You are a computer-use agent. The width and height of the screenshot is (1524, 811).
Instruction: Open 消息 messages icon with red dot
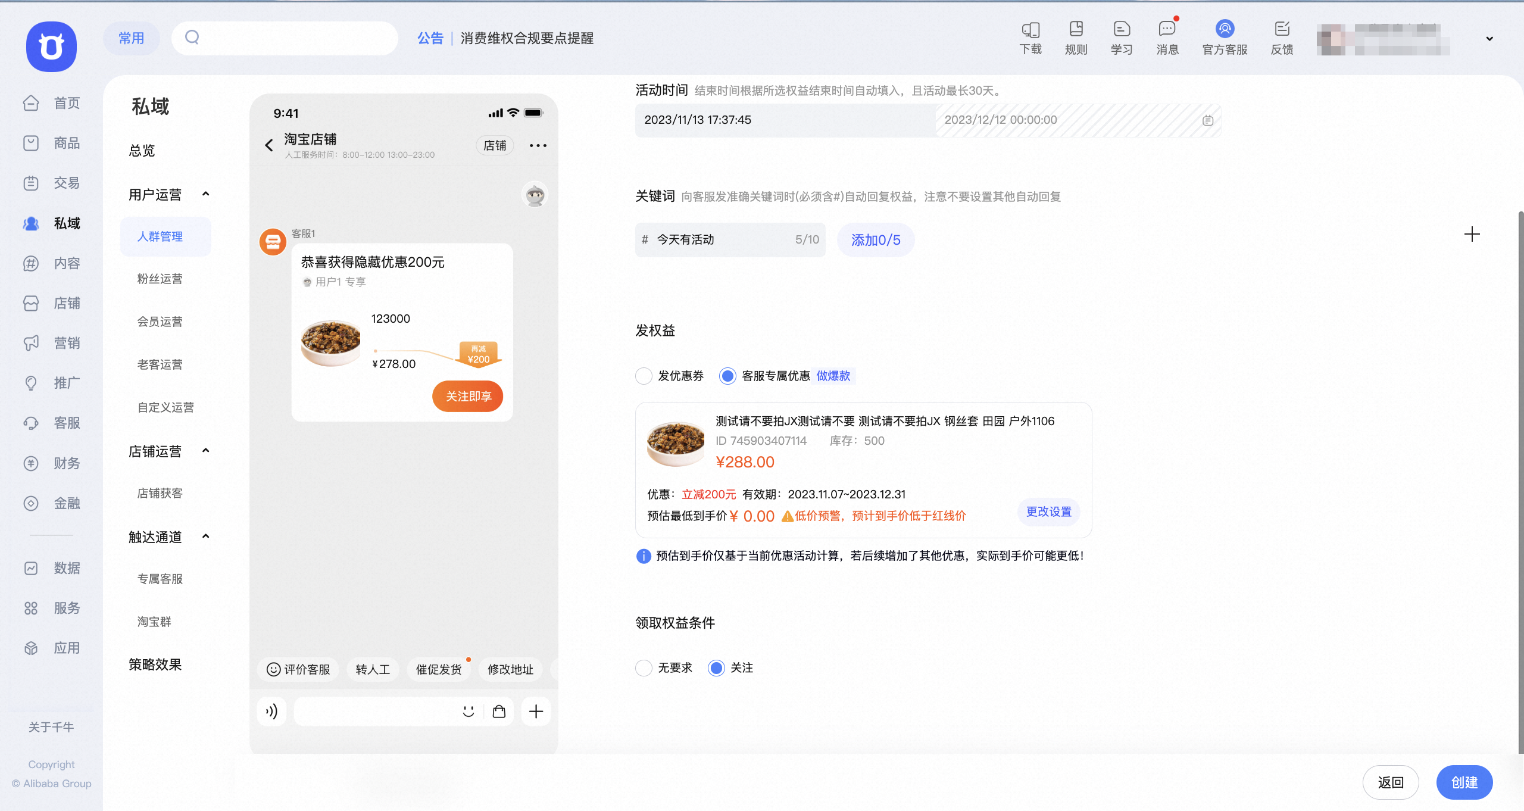1167,29
